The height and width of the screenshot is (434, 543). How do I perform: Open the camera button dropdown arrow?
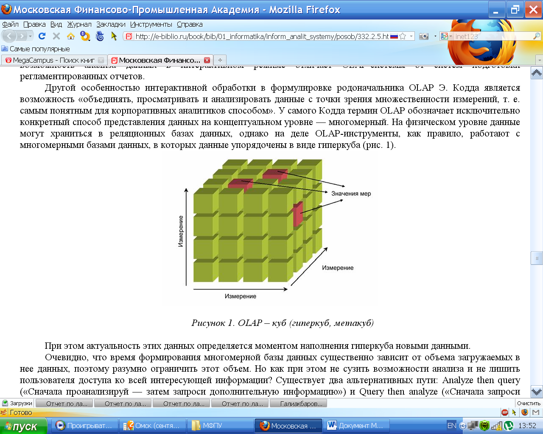[x=435, y=36]
